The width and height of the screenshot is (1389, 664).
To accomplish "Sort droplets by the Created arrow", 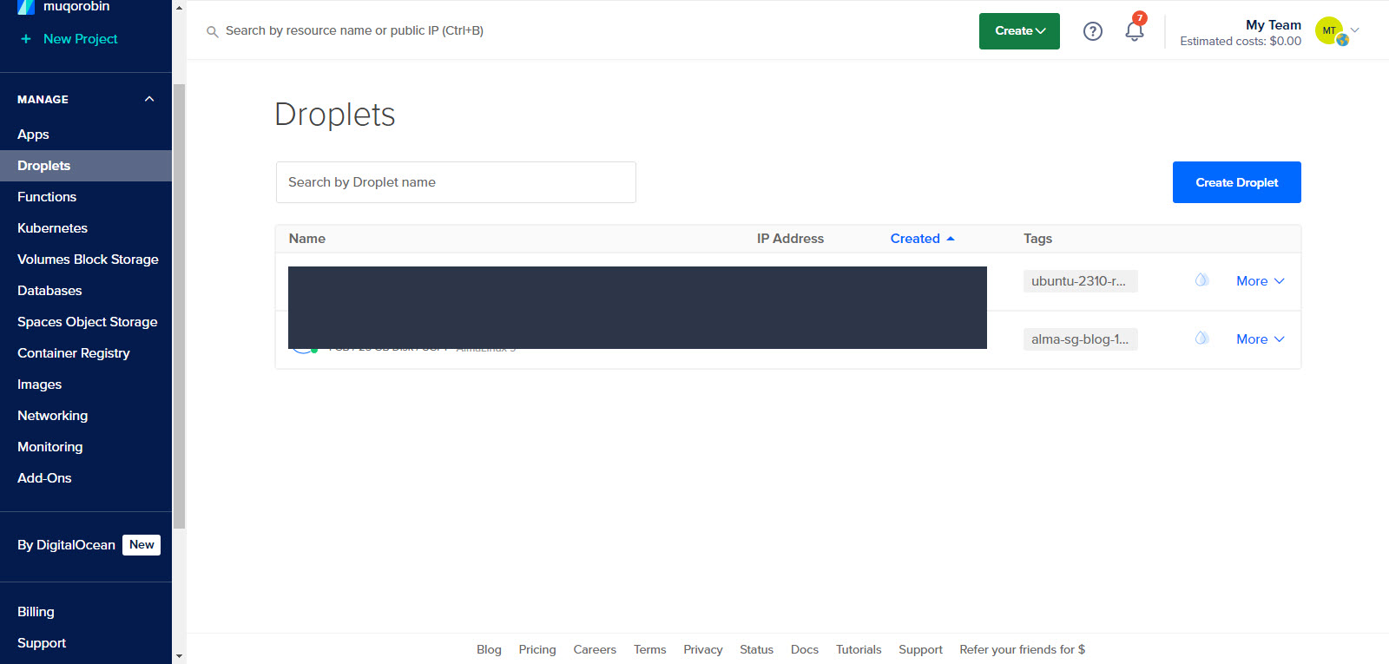I will tap(951, 239).
